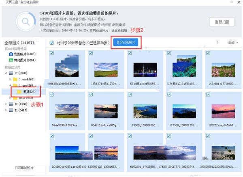243x177 pixels.
Task: Click the C: drive icon
Action: tap(11, 73)
